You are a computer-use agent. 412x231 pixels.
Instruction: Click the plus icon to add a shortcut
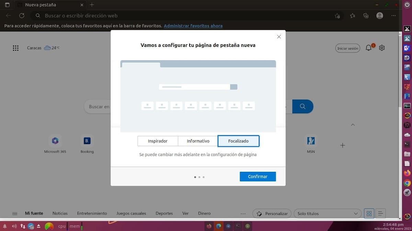[x=342, y=145]
